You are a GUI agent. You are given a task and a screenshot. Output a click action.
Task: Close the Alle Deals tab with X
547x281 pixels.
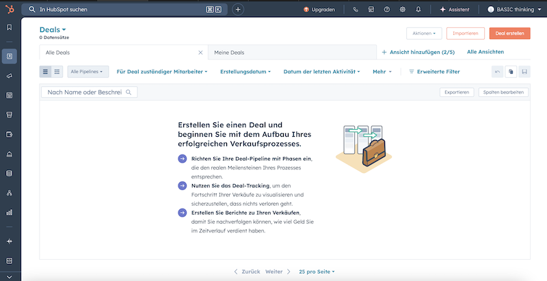[x=200, y=53]
